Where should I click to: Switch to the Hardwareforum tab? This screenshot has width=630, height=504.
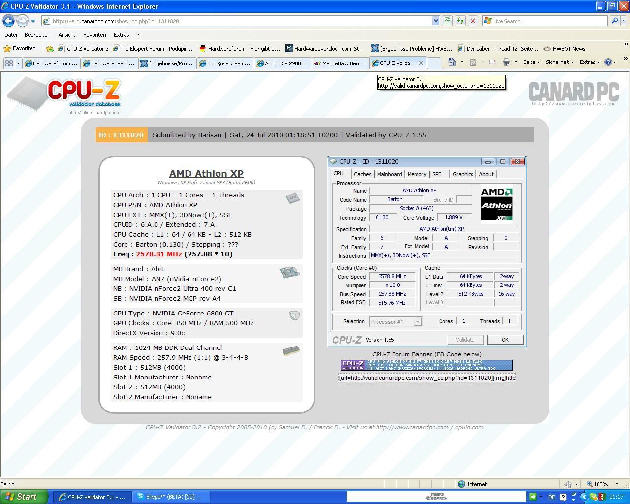coord(52,63)
